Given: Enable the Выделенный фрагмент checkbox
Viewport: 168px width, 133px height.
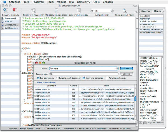Looking at the screenshot, I should coord(57,78).
